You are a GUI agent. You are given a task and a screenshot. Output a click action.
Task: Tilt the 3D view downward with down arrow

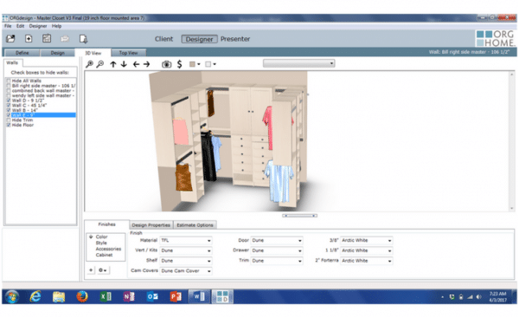124,64
